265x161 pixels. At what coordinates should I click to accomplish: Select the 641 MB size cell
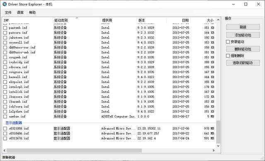[209, 133]
